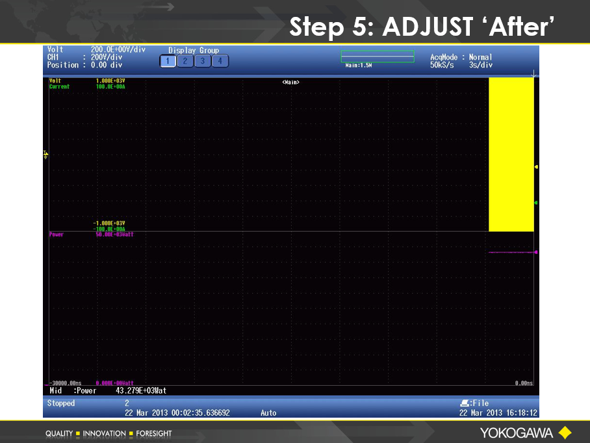Viewport: 590px width, 443px height.
Task: Click the Auto trigger mode label
Action: [x=268, y=412]
